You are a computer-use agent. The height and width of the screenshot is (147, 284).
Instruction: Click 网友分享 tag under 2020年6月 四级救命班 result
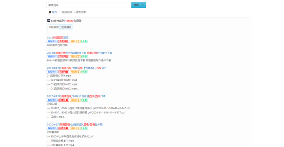point(75,128)
